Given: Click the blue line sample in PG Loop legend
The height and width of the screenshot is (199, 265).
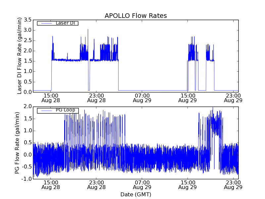Looking at the screenshot, I should point(46,110).
